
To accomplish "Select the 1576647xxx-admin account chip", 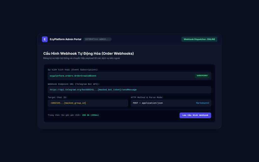I will (x=97, y=39).
